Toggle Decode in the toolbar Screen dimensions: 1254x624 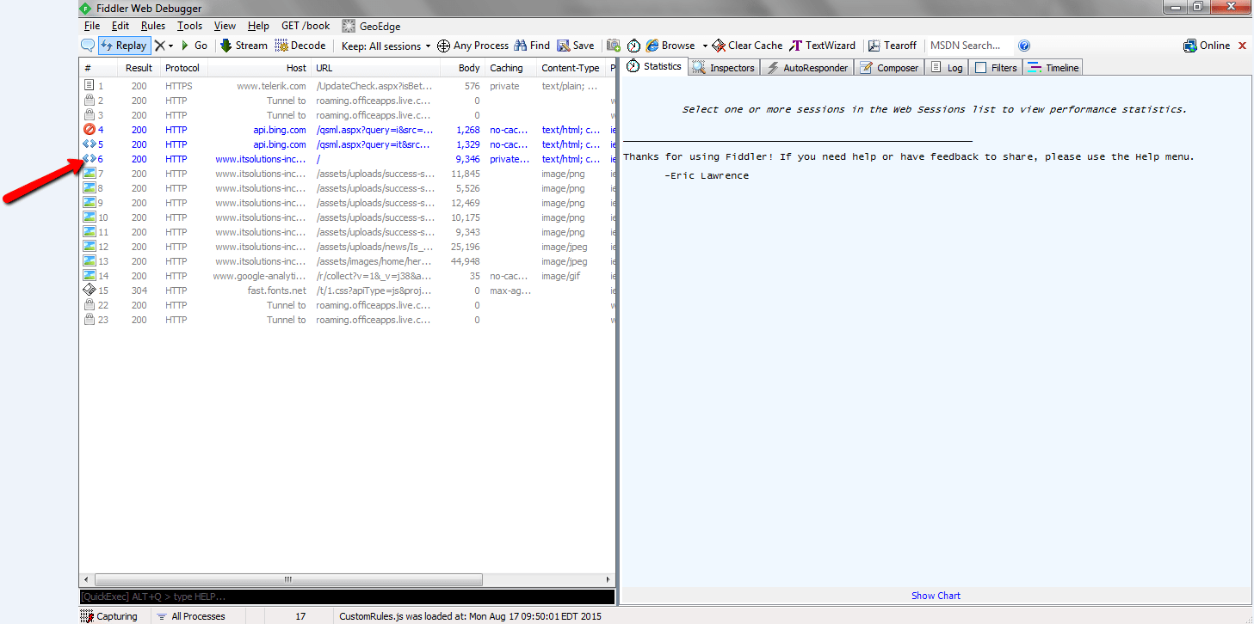pyautogui.click(x=300, y=46)
